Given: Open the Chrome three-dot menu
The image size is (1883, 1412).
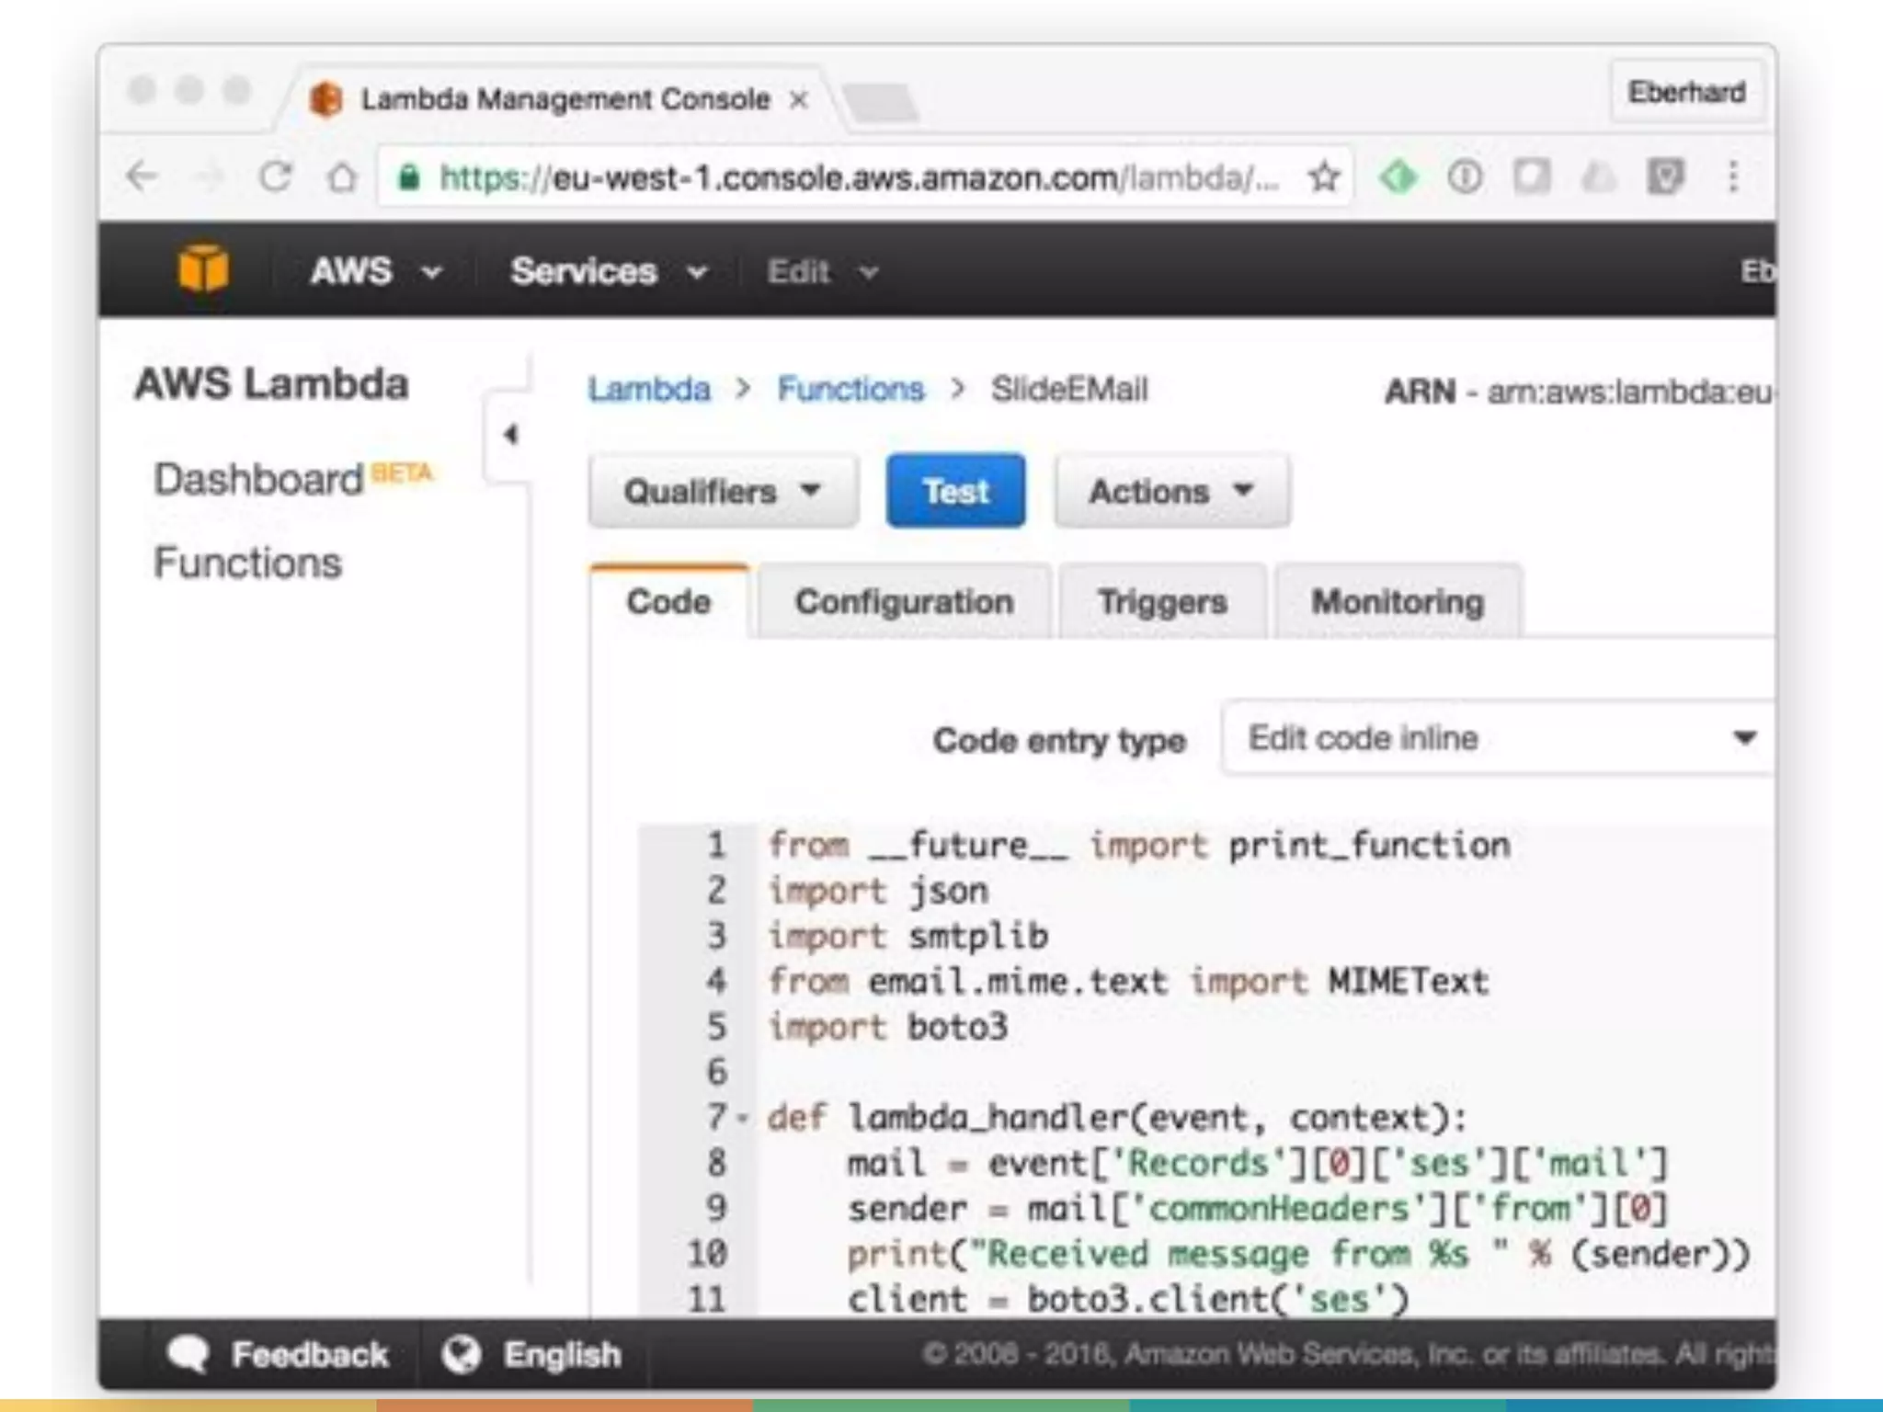Looking at the screenshot, I should pos(1732,176).
